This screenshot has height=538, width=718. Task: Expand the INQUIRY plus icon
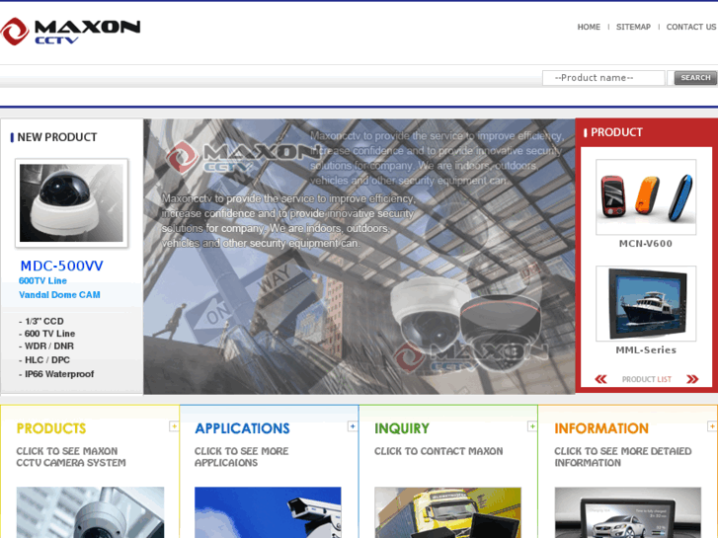click(532, 426)
